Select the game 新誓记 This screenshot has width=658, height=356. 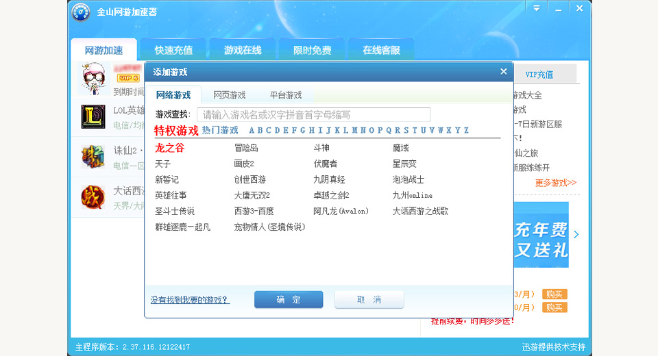point(167,180)
